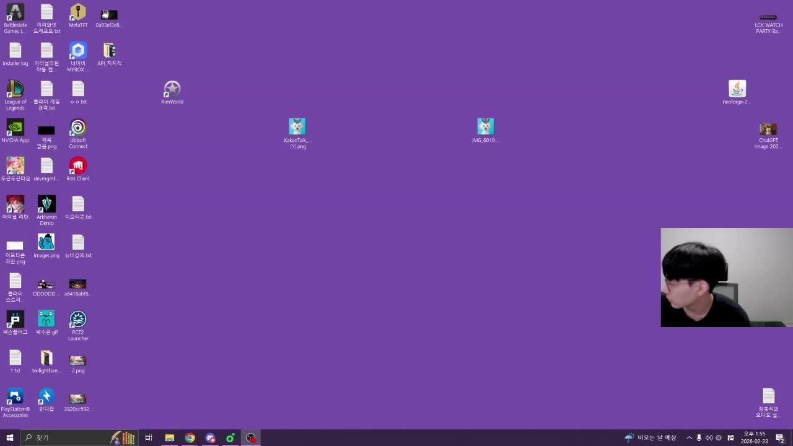Select the installer.log file icon
The height and width of the screenshot is (446, 793).
click(x=15, y=54)
